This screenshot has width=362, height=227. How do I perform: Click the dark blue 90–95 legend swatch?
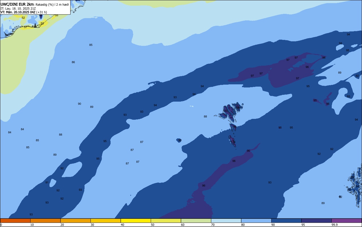[286, 220]
